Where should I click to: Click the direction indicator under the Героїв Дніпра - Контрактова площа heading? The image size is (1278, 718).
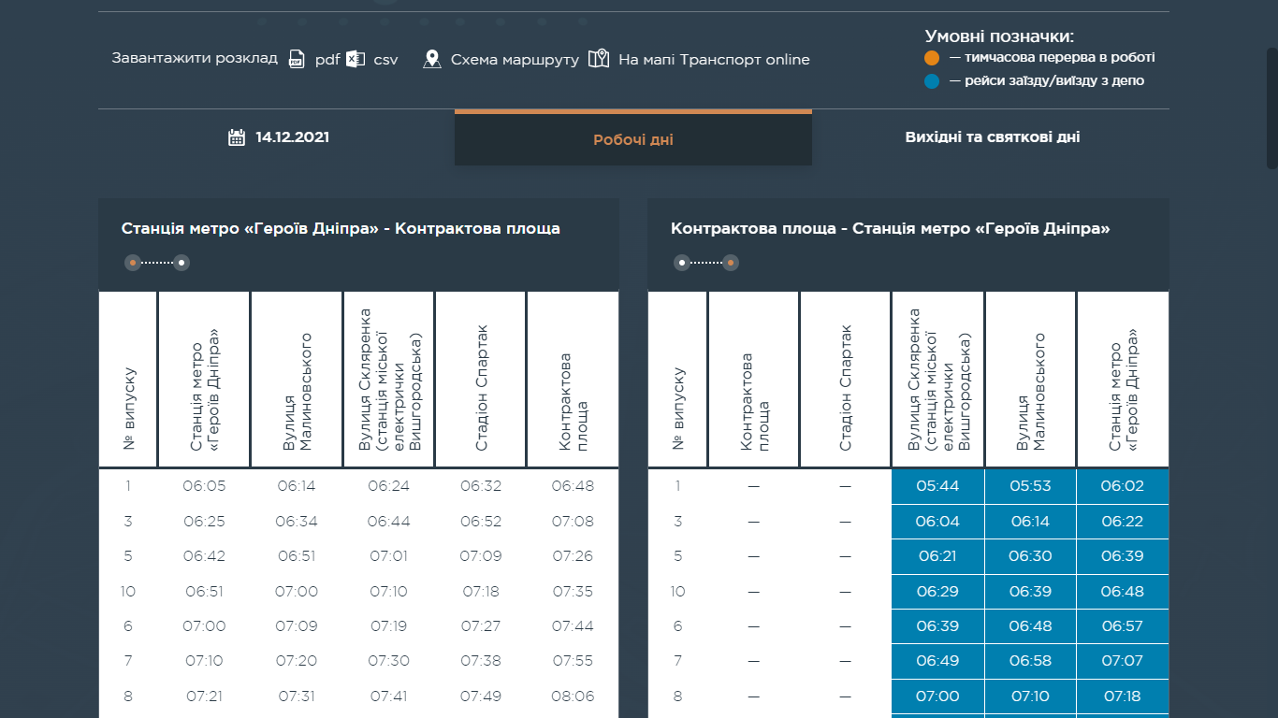pos(157,263)
